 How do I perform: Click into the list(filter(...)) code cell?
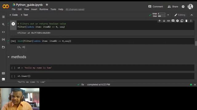[x=106, y=41]
